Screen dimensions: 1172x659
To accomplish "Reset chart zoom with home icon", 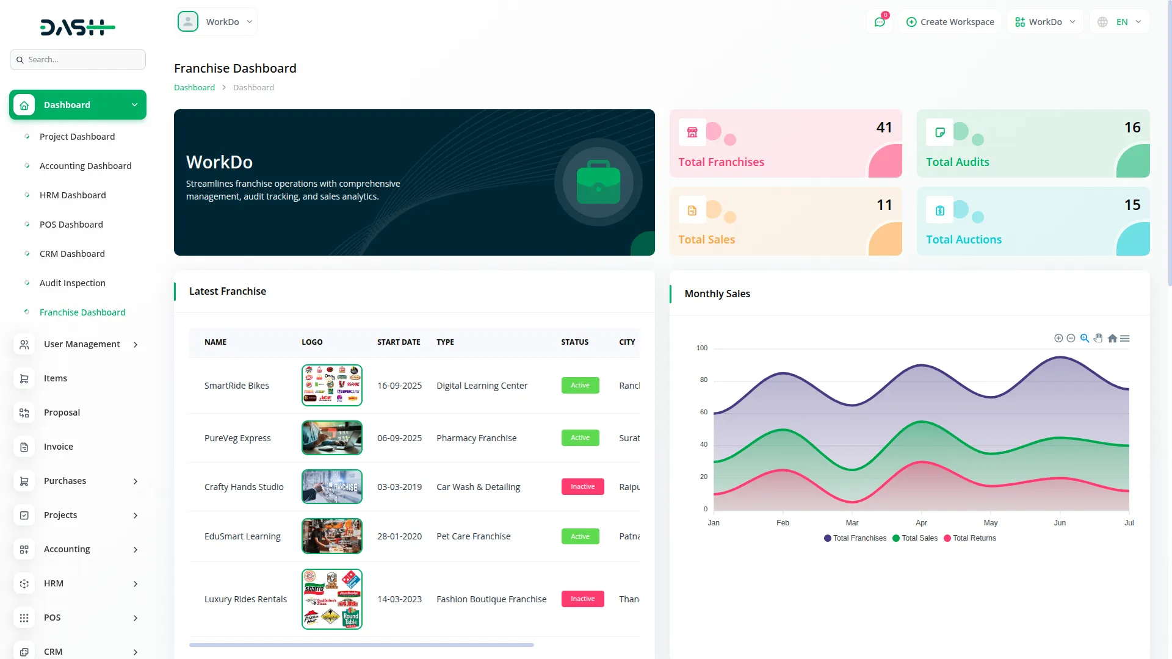I will (x=1112, y=338).
